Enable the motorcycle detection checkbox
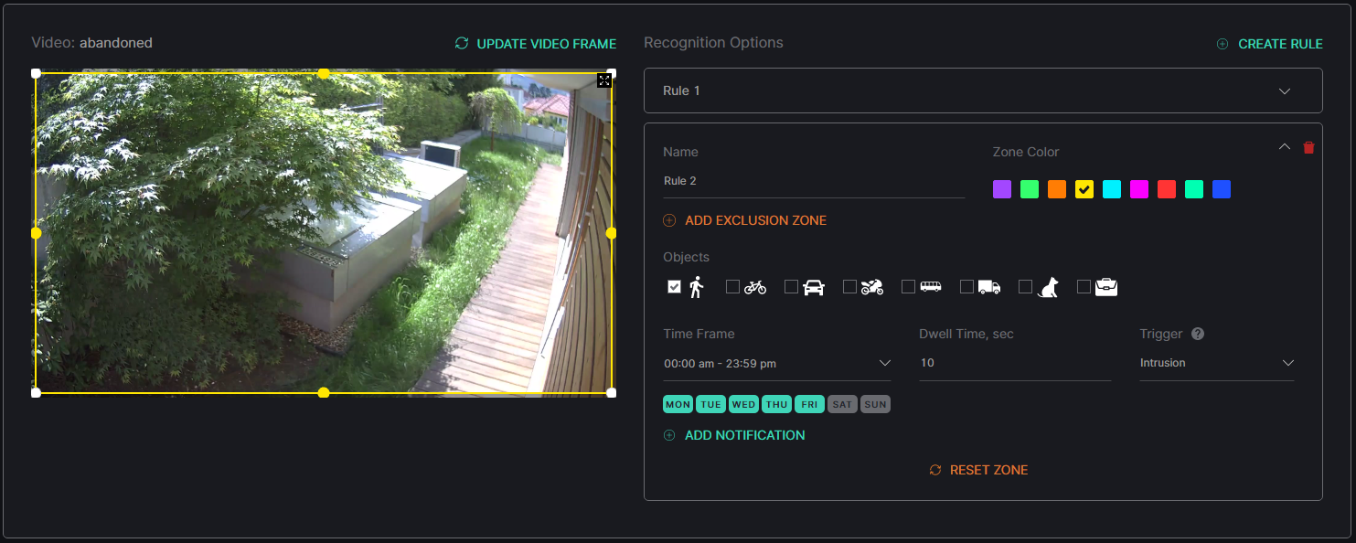1356x543 pixels. pyautogui.click(x=849, y=286)
